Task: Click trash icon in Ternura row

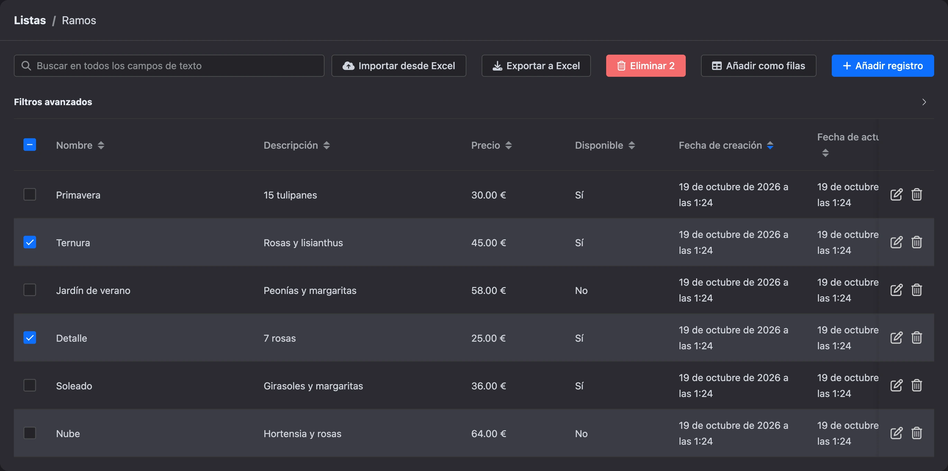Action: click(917, 242)
